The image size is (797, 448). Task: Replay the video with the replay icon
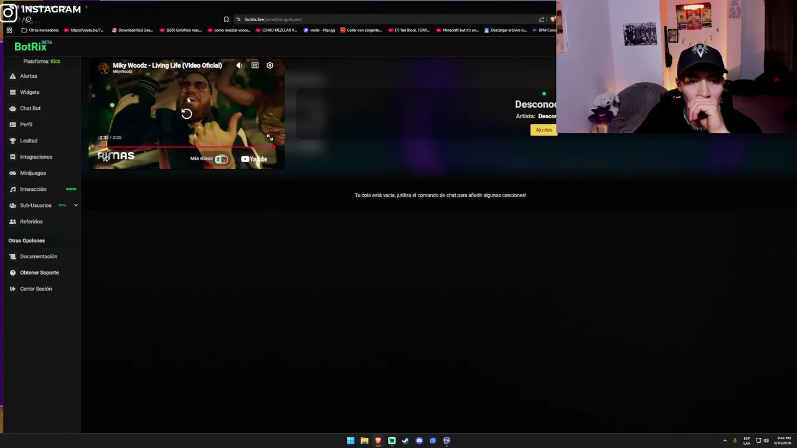point(186,113)
